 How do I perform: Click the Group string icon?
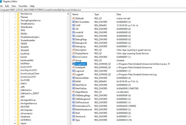[x=73, y=60]
